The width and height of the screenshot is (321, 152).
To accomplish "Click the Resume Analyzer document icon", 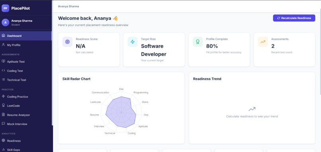I will click(x=3, y=115).
